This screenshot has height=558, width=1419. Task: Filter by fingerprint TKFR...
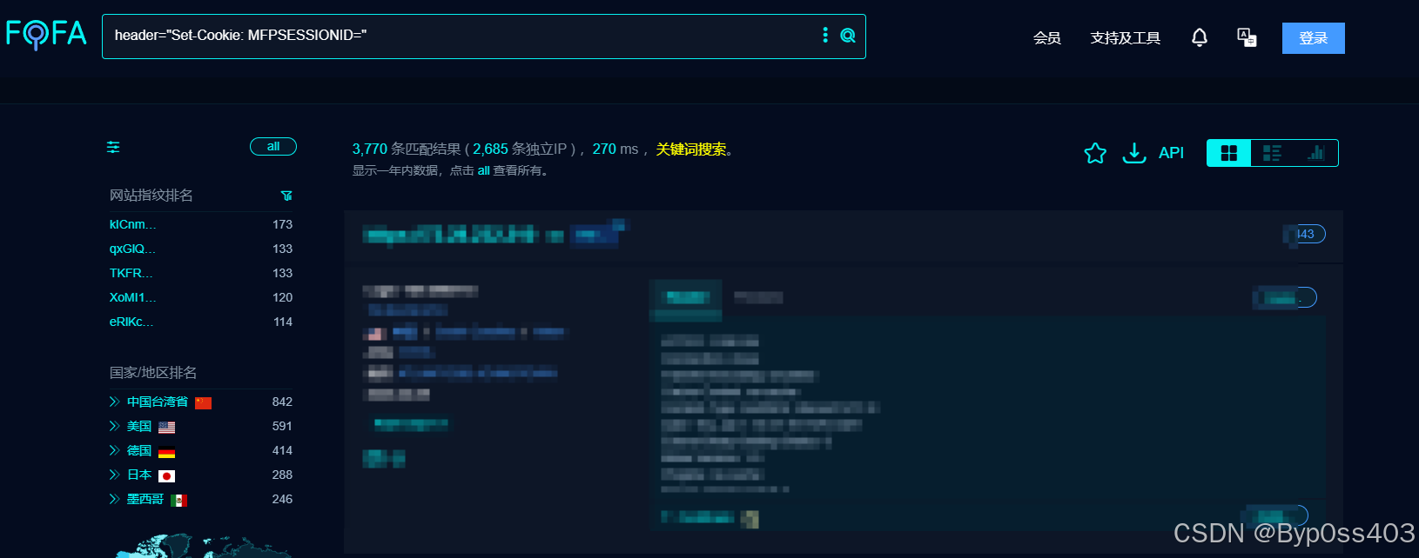coord(131,273)
